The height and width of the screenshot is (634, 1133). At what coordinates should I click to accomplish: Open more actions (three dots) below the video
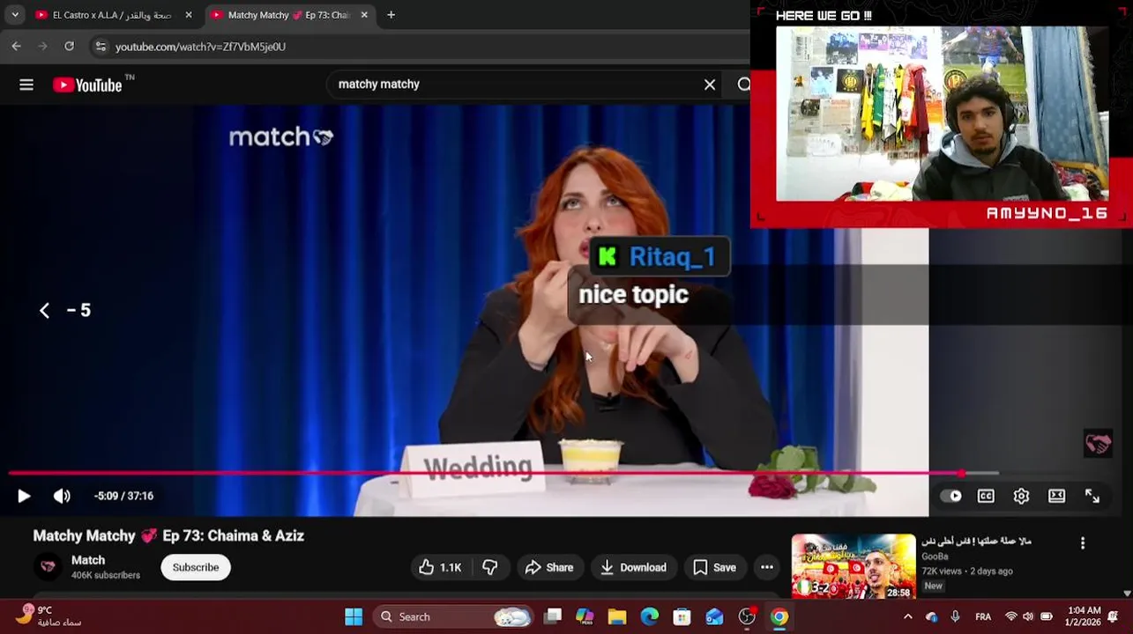pos(767,568)
